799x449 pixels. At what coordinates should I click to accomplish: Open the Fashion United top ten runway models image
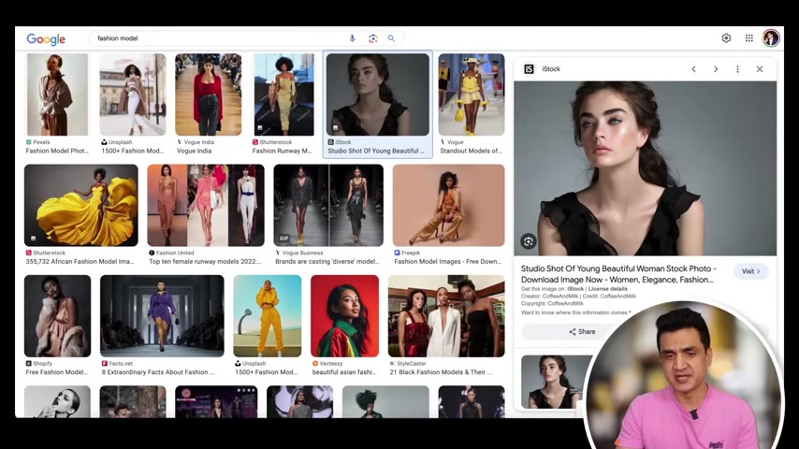click(206, 205)
